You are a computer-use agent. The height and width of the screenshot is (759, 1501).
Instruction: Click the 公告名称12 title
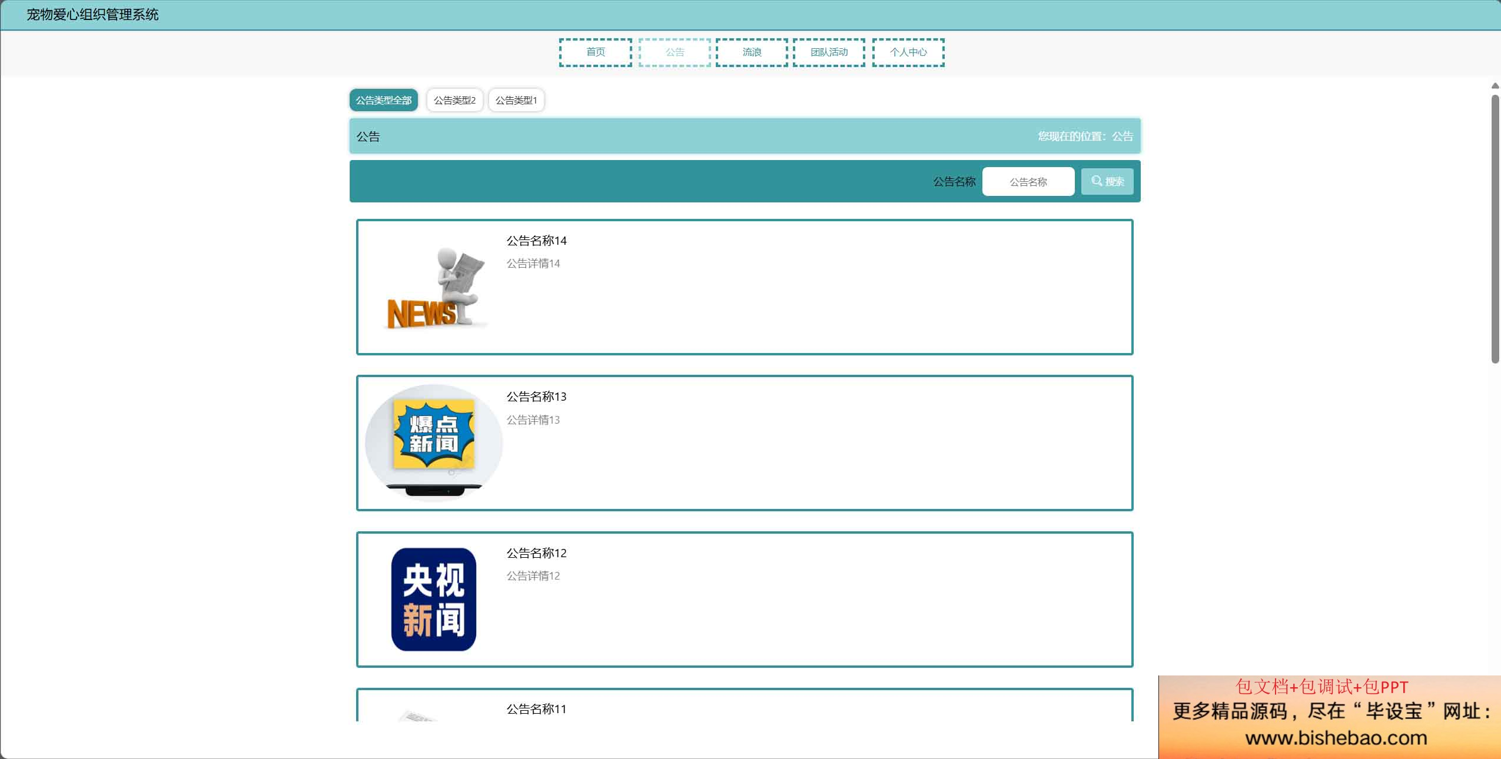tap(536, 553)
